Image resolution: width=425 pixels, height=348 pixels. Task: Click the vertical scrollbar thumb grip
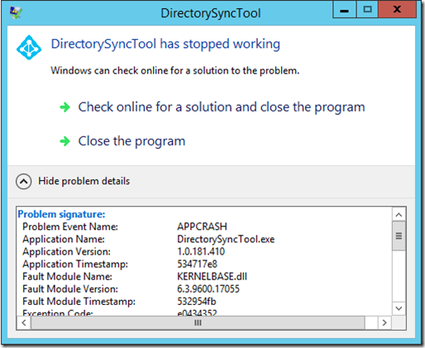coord(399,236)
